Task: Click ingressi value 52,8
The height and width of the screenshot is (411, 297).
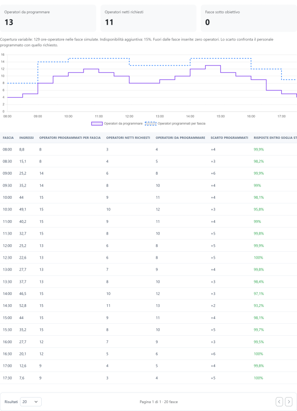Action: tap(23, 306)
